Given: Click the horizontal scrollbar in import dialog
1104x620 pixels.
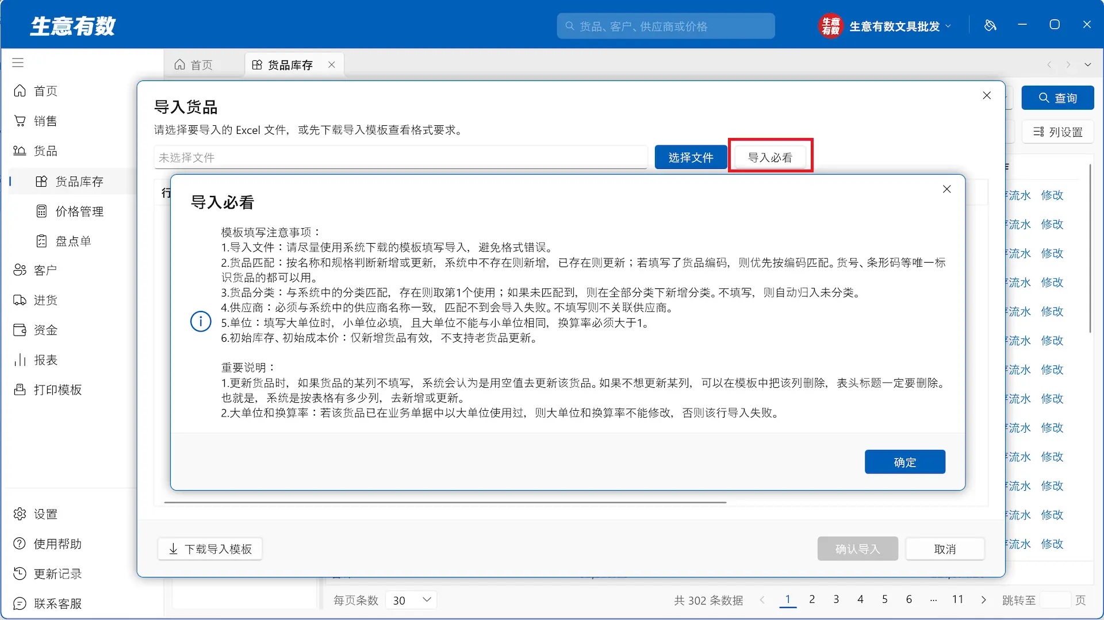Looking at the screenshot, I should tap(445, 502).
